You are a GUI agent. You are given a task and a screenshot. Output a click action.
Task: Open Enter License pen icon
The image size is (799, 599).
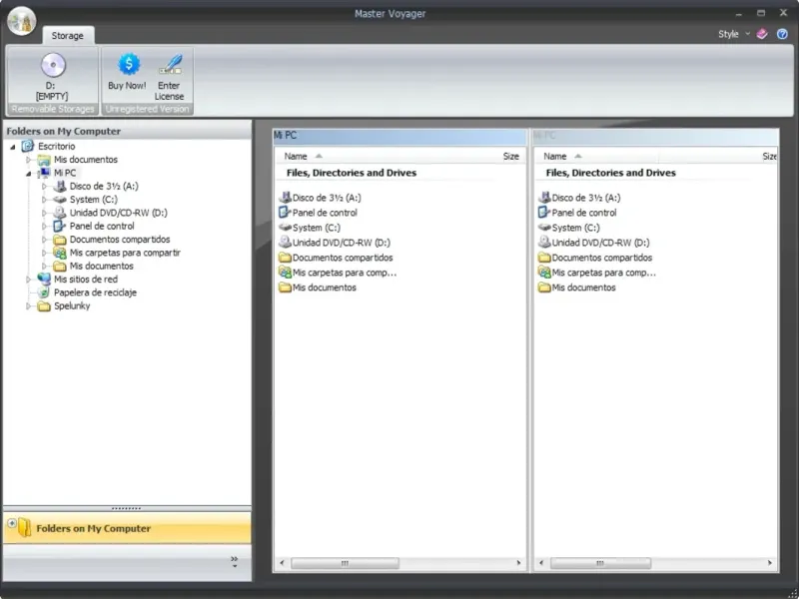pos(170,64)
